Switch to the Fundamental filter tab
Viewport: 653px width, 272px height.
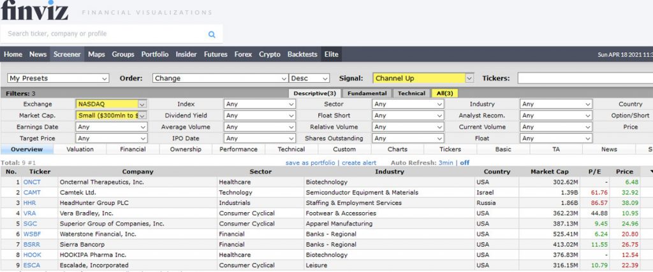[x=367, y=93]
